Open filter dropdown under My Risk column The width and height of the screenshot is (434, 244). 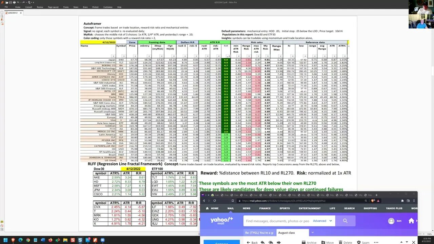pyautogui.click(x=268, y=56)
